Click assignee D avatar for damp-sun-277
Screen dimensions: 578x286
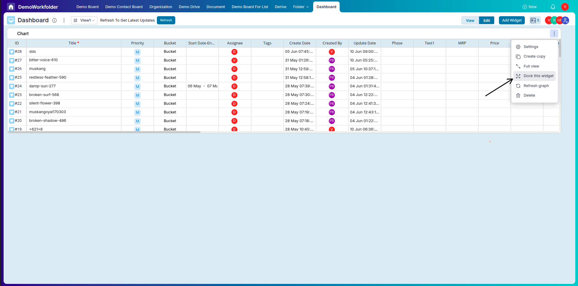pyautogui.click(x=234, y=86)
